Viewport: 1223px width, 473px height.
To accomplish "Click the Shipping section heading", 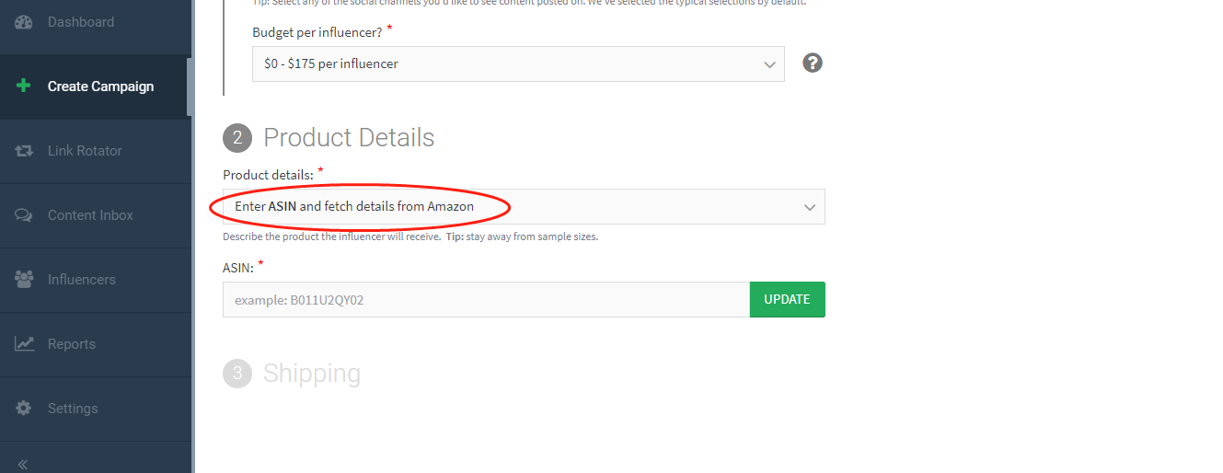I will click(x=312, y=374).
